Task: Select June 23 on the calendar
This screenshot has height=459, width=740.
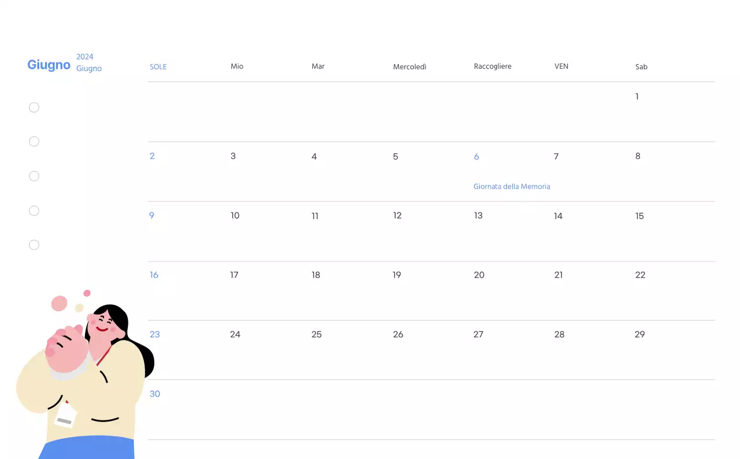Action: coord(154,334)
